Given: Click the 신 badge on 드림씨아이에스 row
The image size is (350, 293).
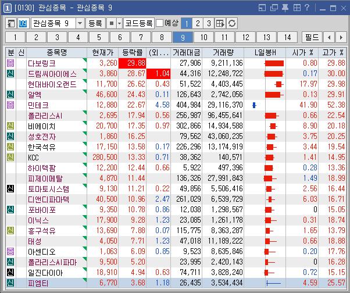Looking at the screenshot, I should pyautogui.click(x=10, y=73).
